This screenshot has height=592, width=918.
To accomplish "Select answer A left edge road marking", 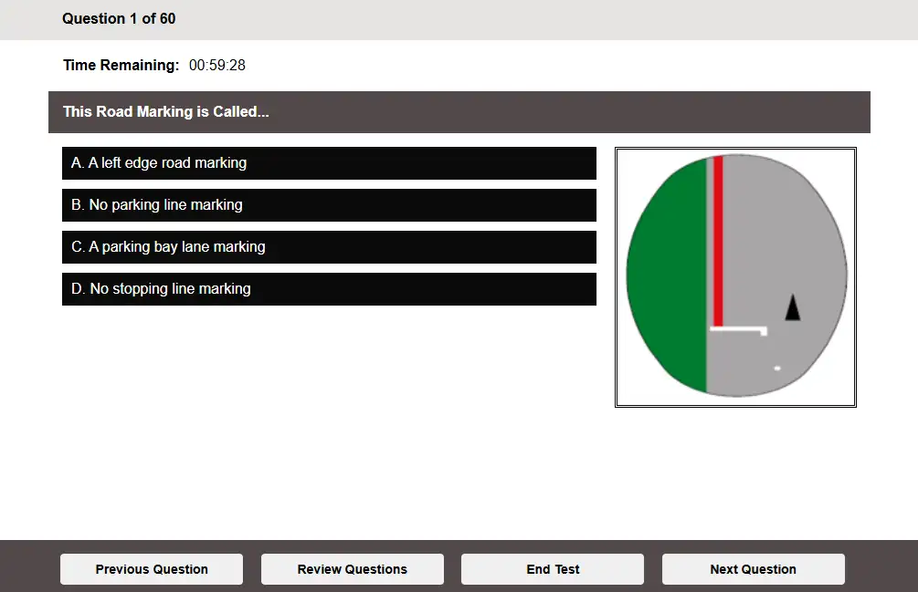I will click(x=329, y=163).
